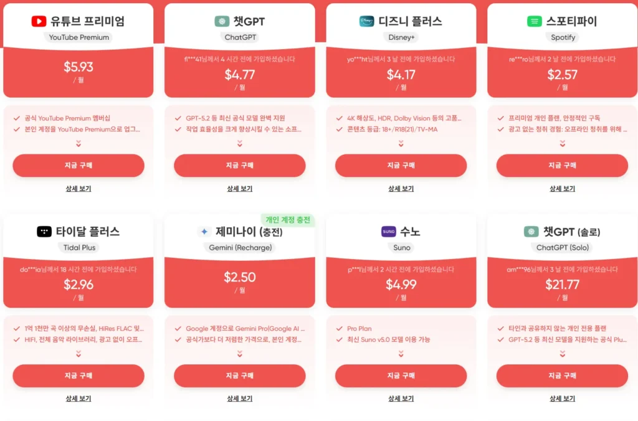
Task: Expand the chevron on Gemini (Recharge) feature list
Action: click(240, 352)
